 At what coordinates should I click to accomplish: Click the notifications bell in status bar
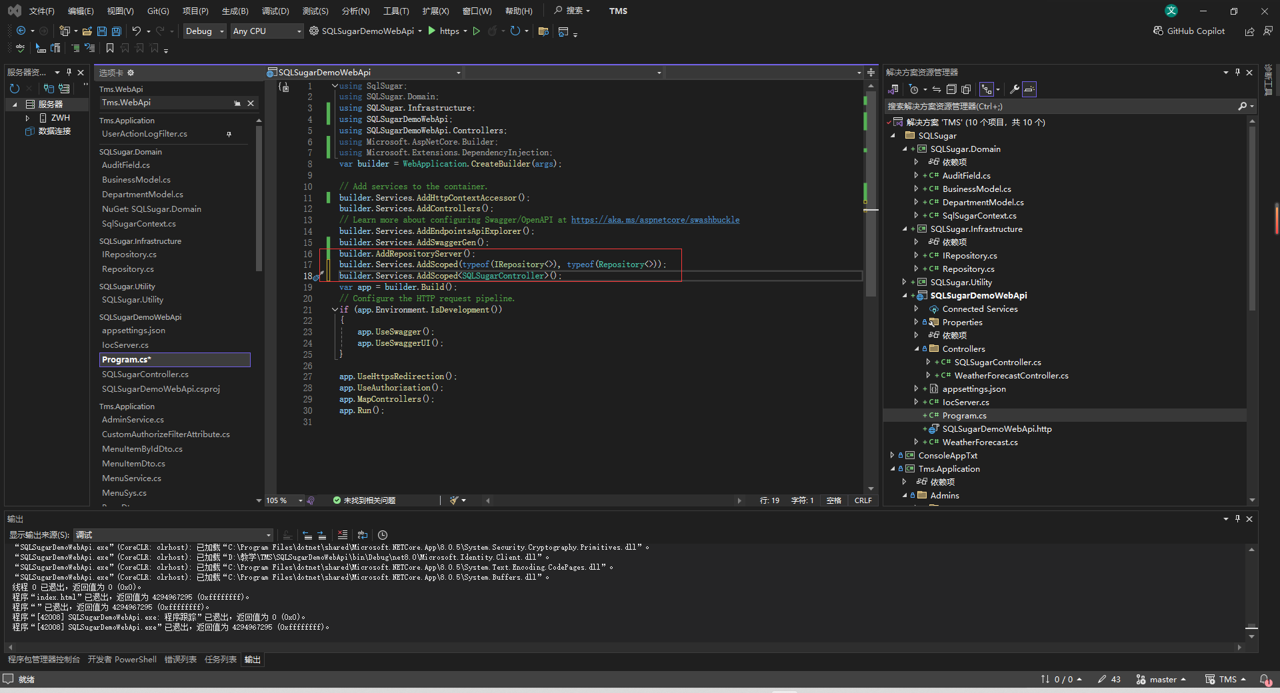coord(1264,680)
